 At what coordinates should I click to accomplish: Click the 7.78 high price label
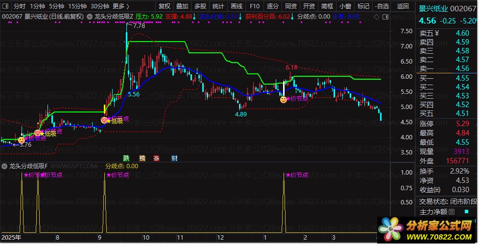[x=139, y=25]
